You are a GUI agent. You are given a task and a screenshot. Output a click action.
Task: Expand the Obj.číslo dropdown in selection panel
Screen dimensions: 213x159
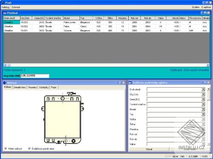point(203,94)
